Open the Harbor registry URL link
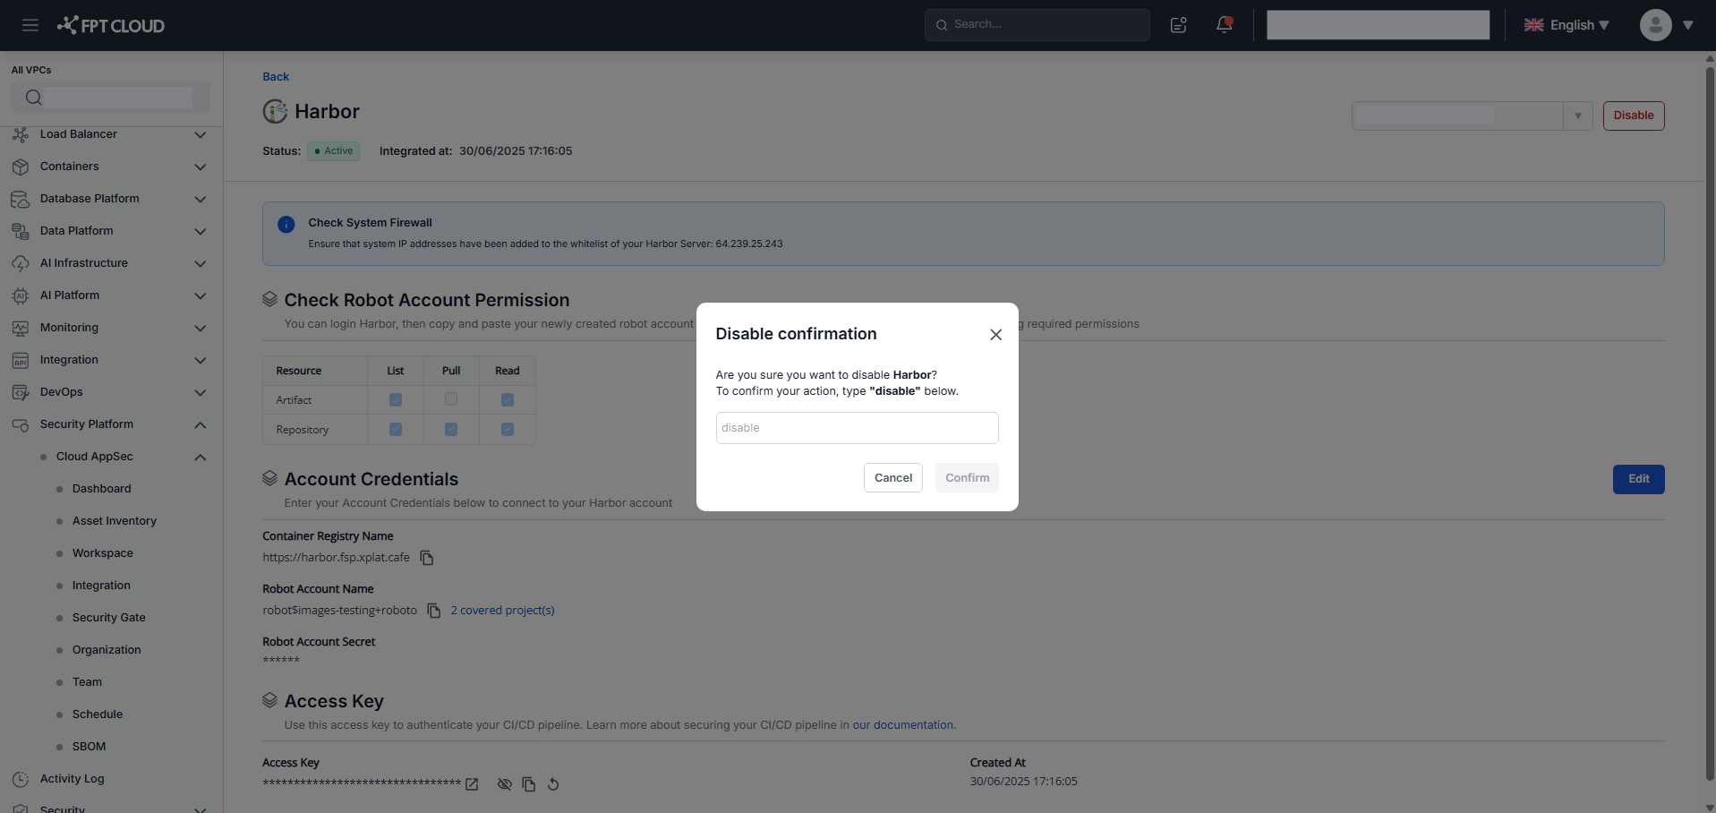This screenshot has width=1716, height=813. [336, 558]
